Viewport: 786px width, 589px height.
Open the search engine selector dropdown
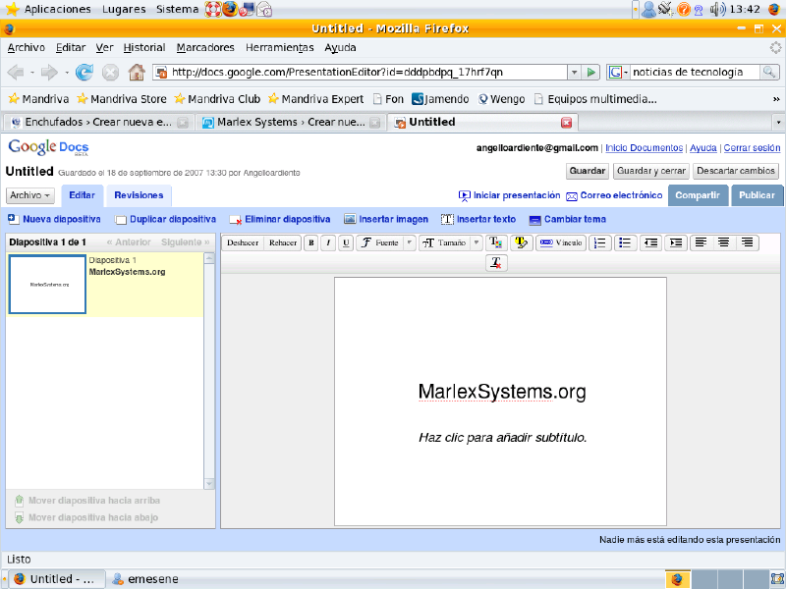click(618, 72)
